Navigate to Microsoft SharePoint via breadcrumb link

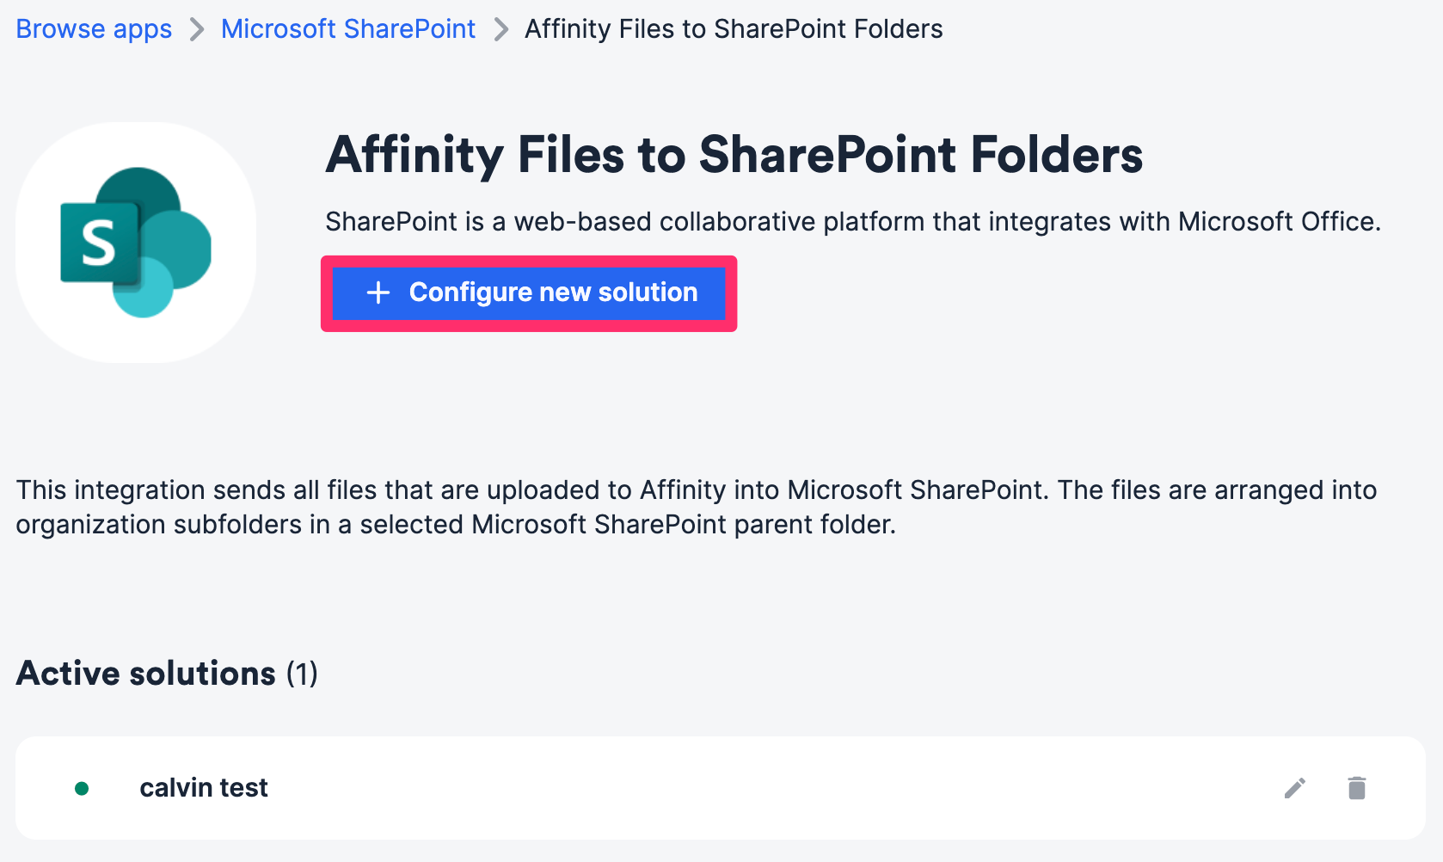coord(347,28)
